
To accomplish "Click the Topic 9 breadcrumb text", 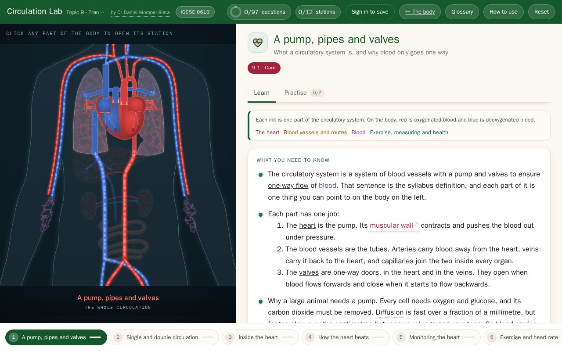I will click(x=85, y=12).
